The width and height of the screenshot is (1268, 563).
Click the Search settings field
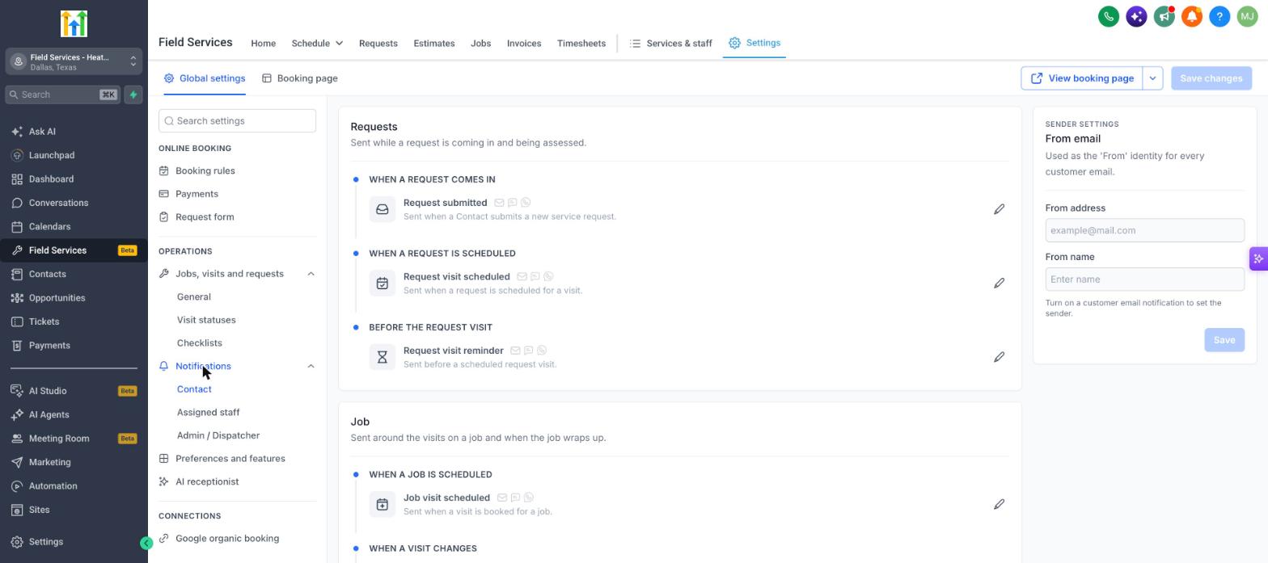coord(237,121)
